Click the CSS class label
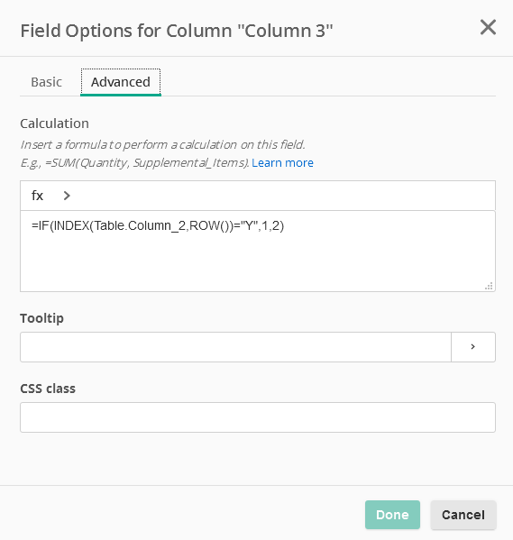This screenshot has width=513, height=540. point(48,389)
